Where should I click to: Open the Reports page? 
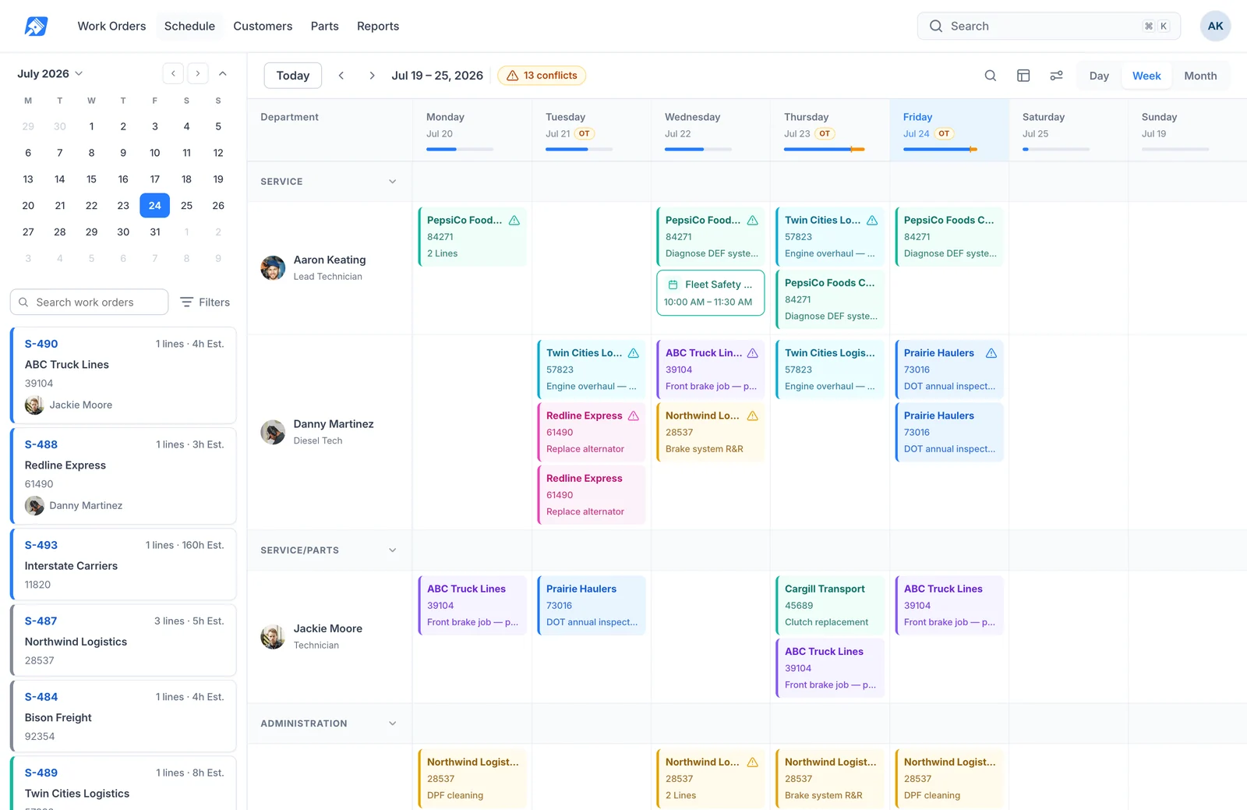click(x=378, y=26)
